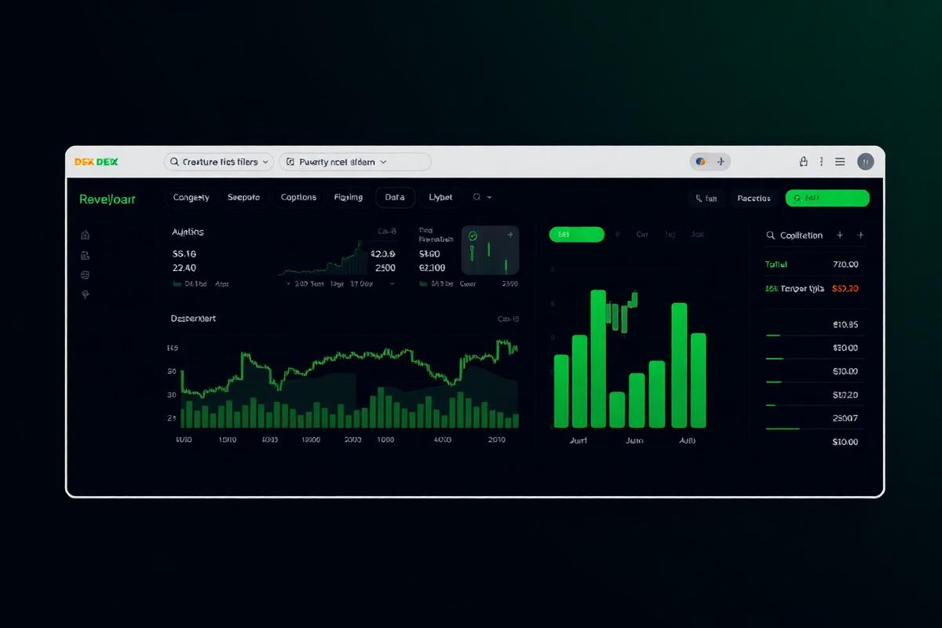Click the progress bar under 2S007
The height and width of the screenshot is (628, 942).
(783, 429)
